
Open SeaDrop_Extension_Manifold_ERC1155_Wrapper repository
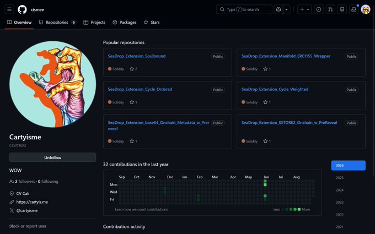286,56
